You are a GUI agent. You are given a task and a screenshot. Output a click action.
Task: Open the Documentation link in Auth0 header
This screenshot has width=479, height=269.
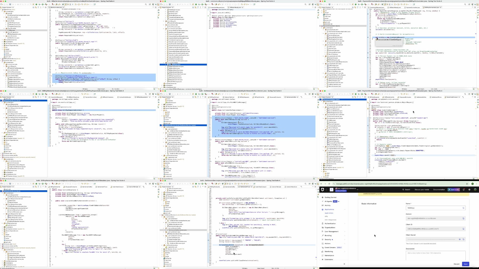point(439,190)
